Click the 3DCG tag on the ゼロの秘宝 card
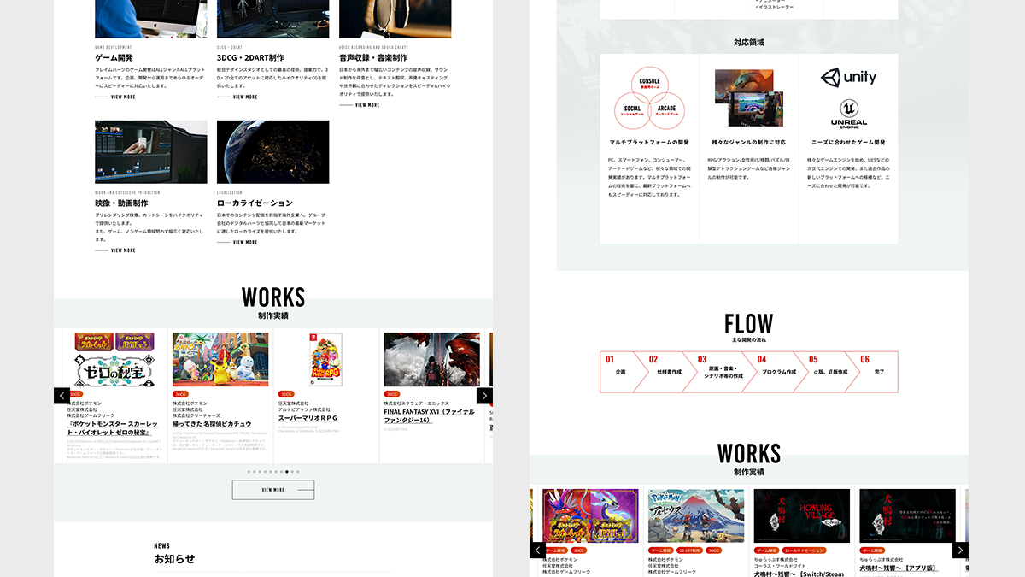 click(x=75, y=394)
